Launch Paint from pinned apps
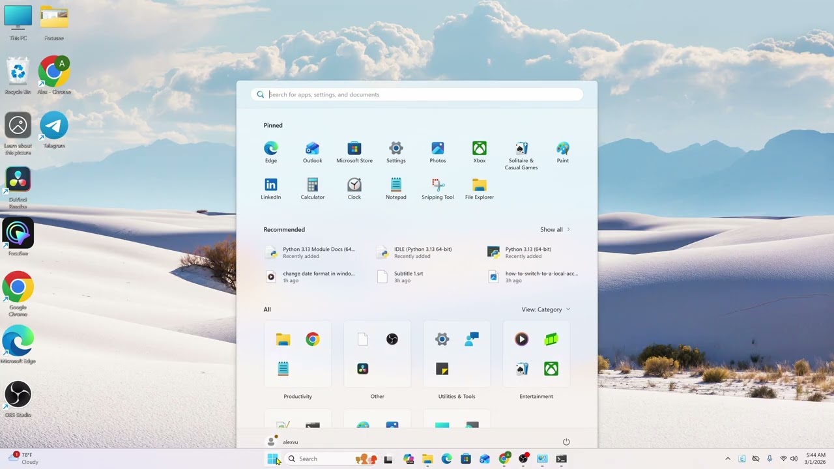This screenshot has height=469, width=834. (x=563, y=152)
